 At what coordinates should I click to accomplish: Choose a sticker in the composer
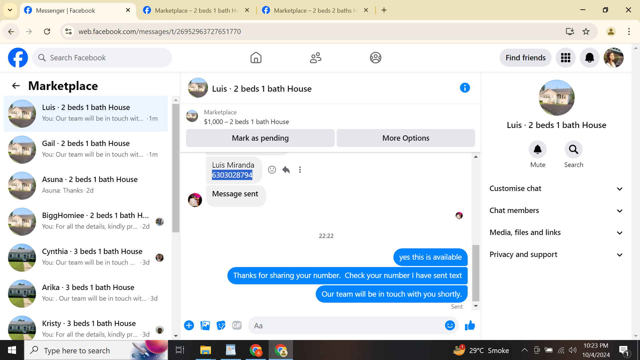pos(221,325)
